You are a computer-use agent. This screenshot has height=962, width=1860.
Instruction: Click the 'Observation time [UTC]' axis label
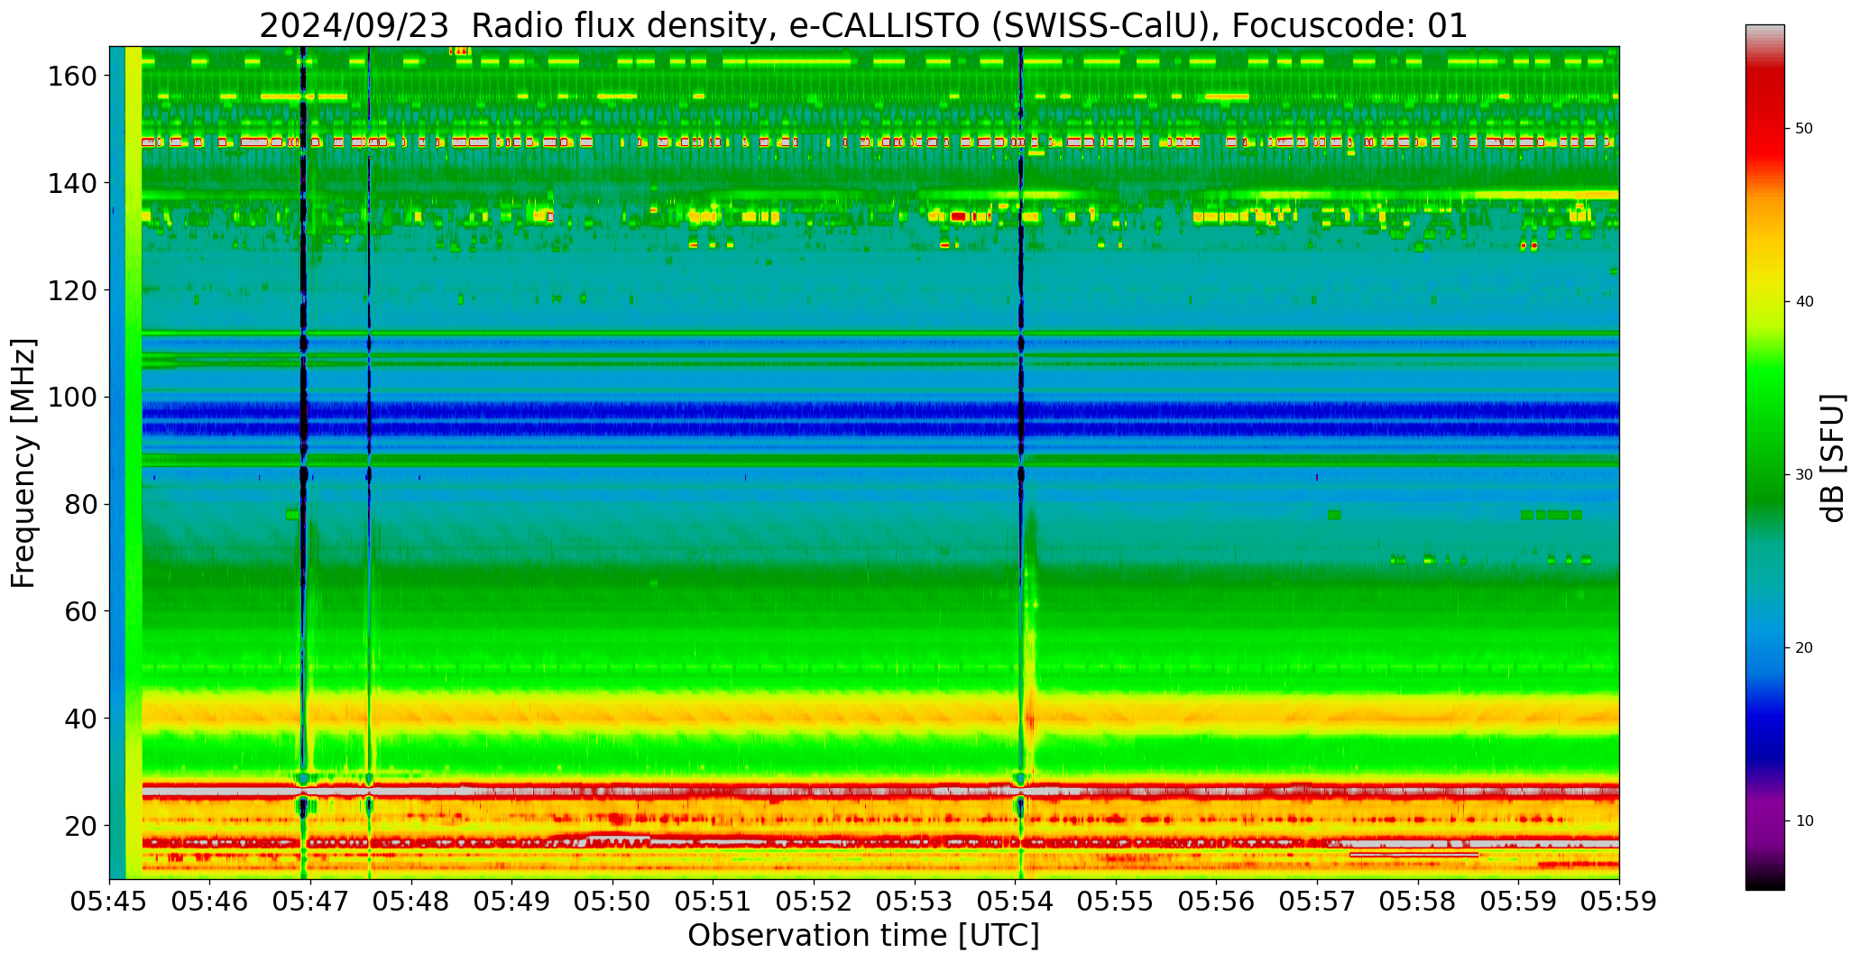click(x=863, y=936)
